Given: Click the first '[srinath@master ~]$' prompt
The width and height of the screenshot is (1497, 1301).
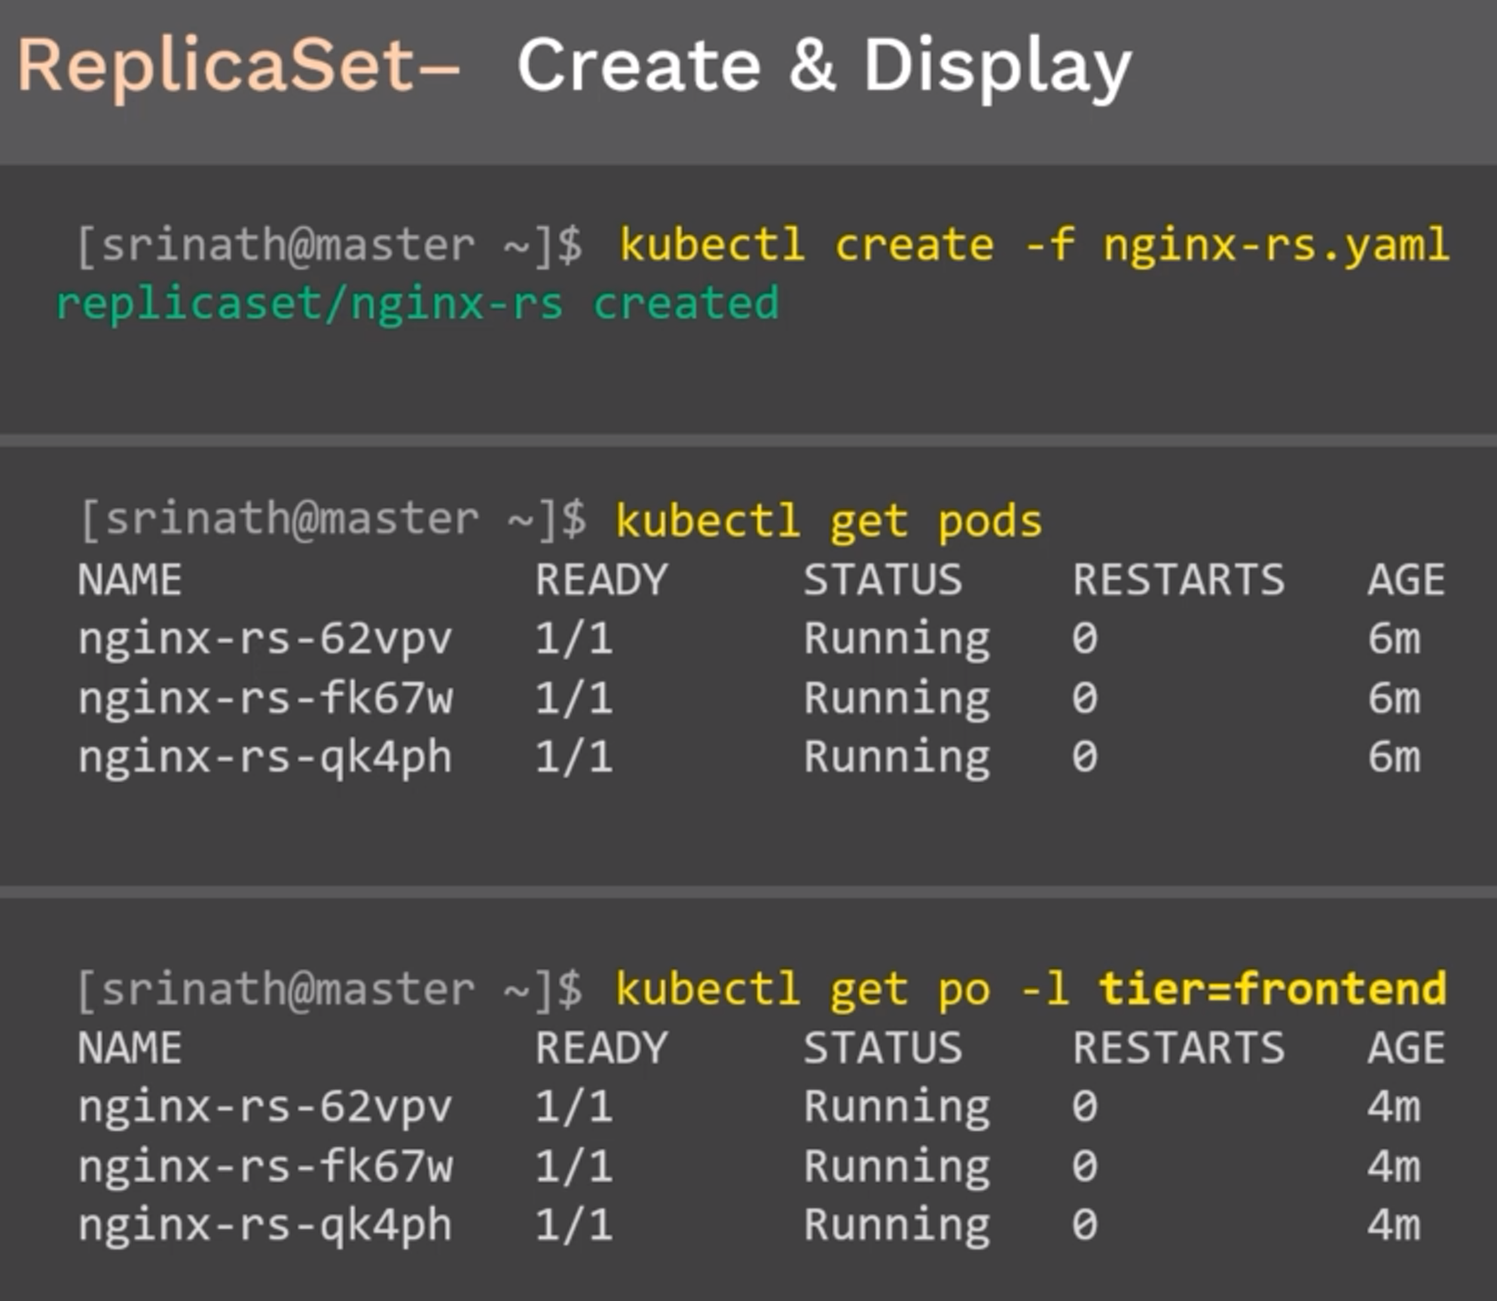Looking at the screenshot, I should pos(330,246).
